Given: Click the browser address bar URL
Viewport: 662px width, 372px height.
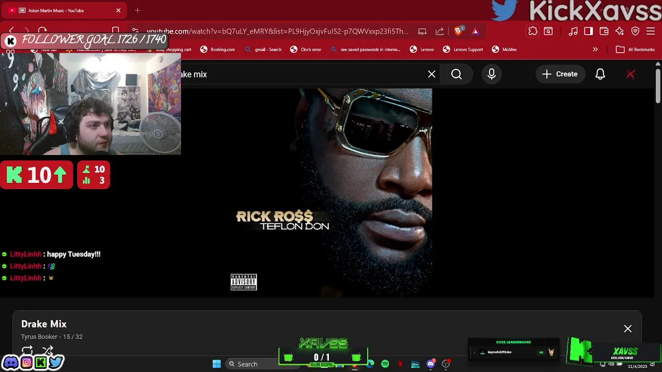Looking at the screenshot, I should tap(277, 31).
